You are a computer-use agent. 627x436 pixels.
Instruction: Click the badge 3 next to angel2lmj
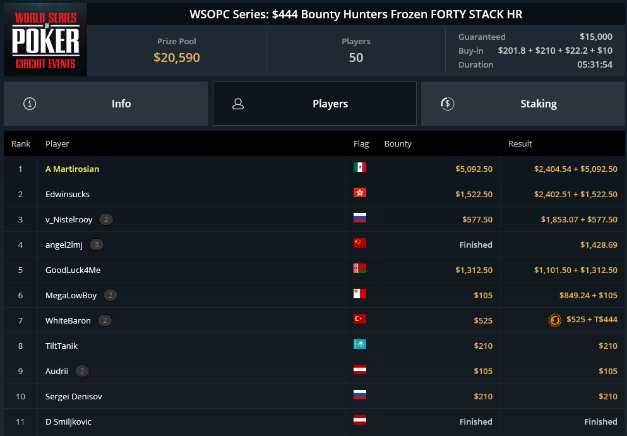coord(97,245)
